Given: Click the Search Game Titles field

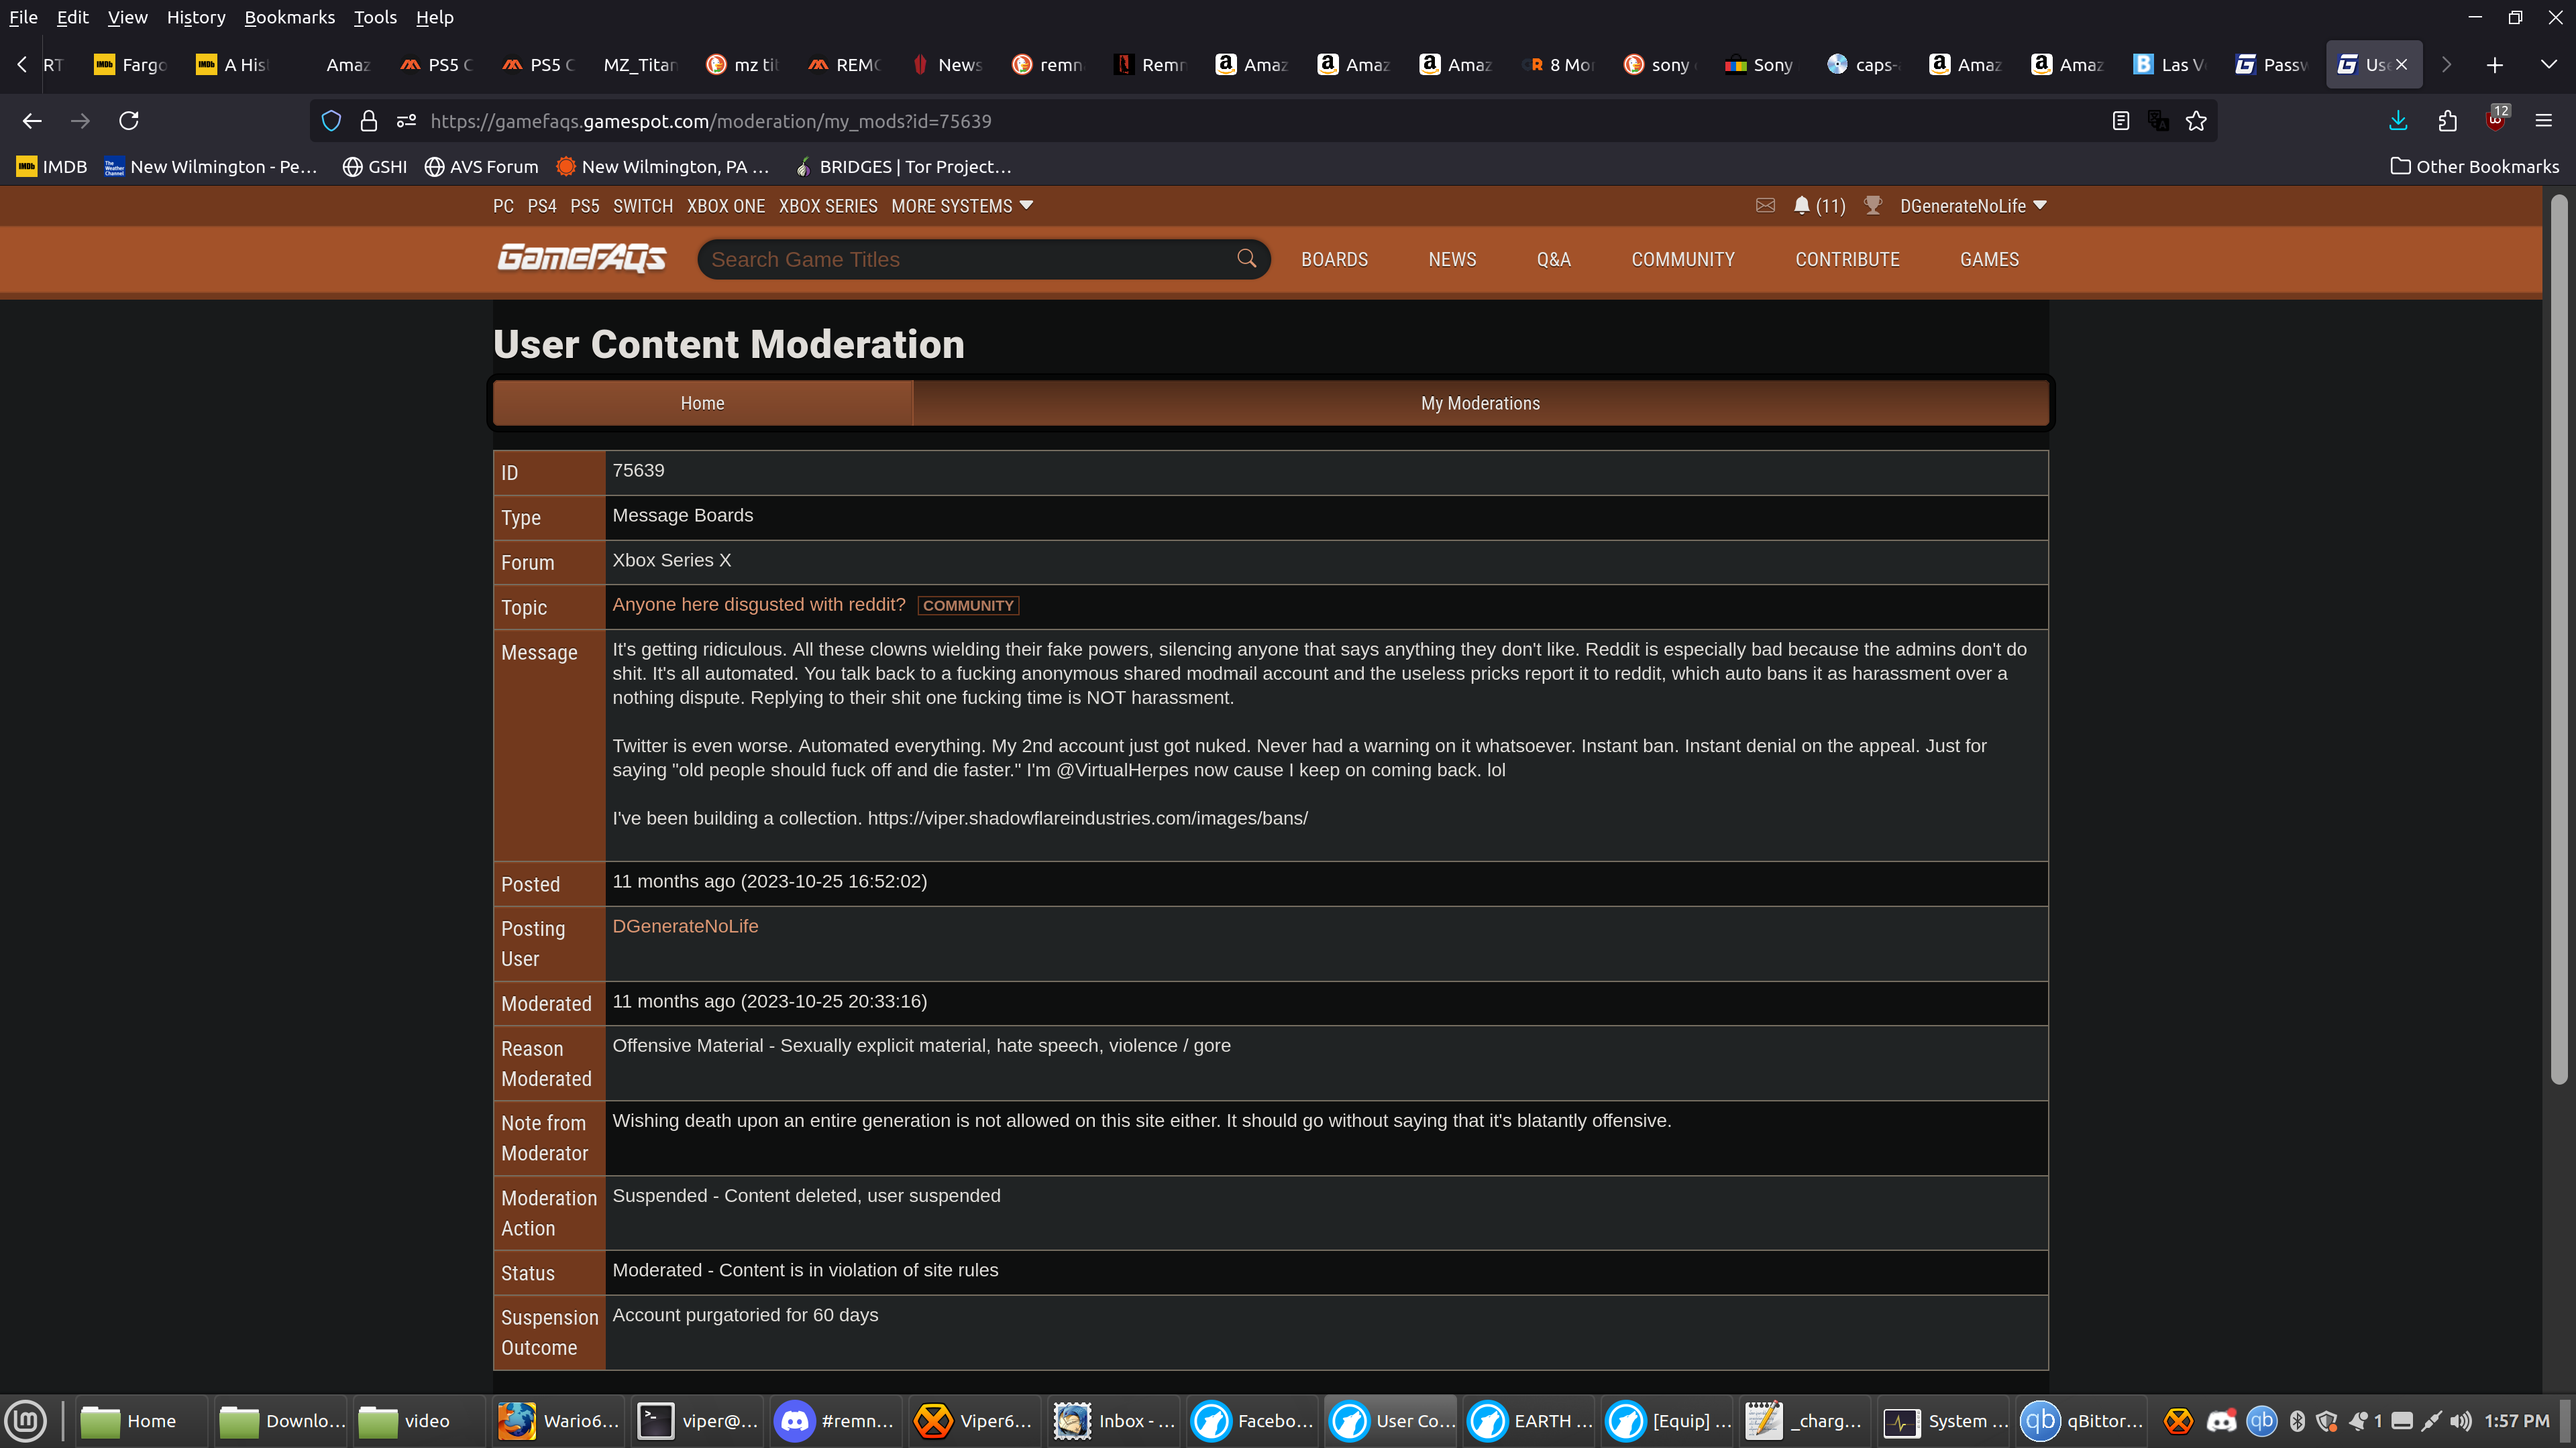Looking at the screenshot, I should click(965, 260).
